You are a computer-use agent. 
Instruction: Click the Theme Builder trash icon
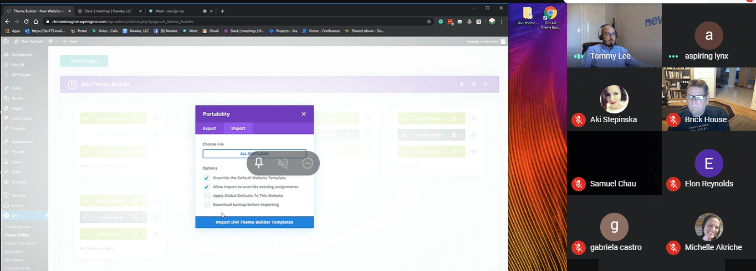point(462,85)
